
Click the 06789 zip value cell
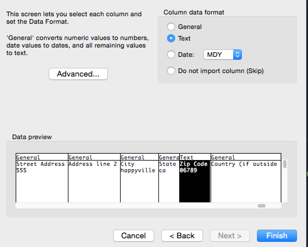pos(188,170)
